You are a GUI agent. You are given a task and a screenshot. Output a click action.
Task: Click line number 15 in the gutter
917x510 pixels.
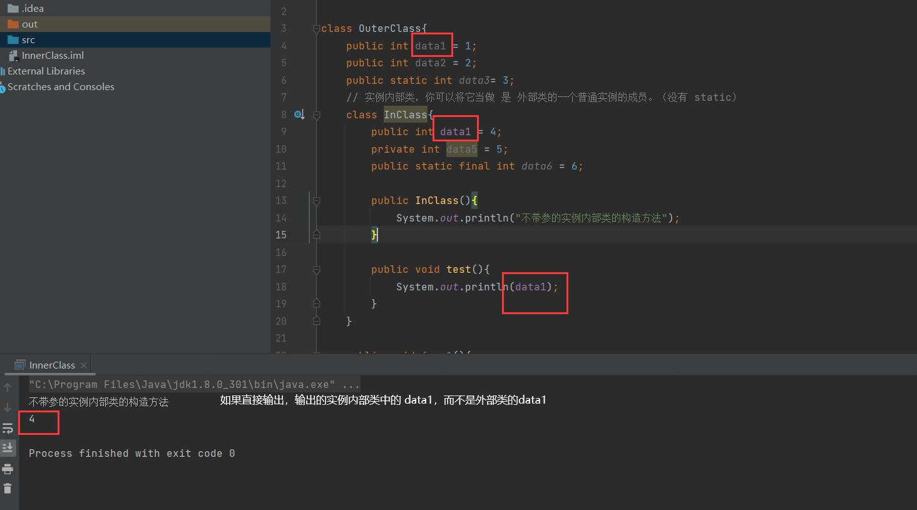coord(281,235)
